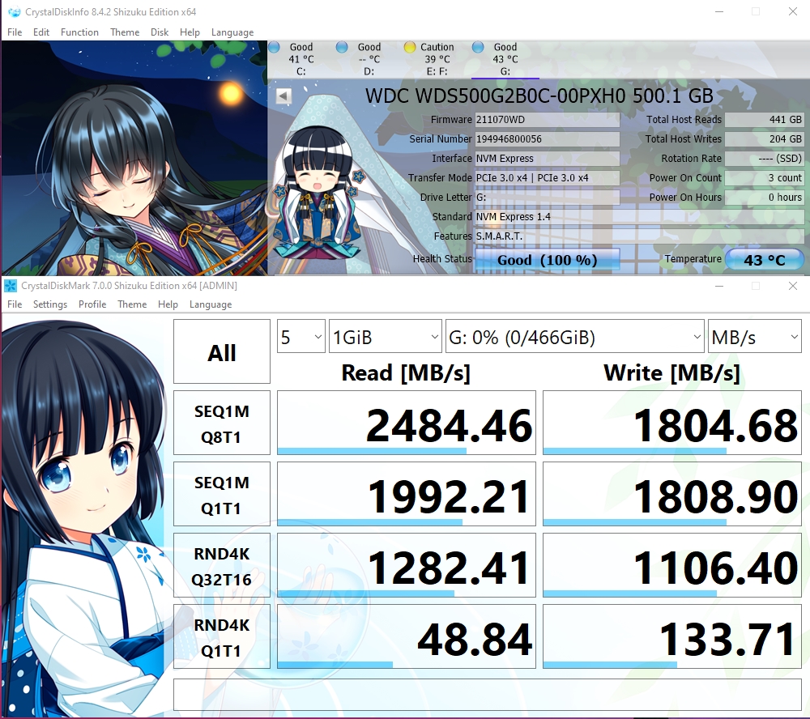
Task: Click the SEQ1M Q1T1 read result 1992.21
Action: (407, 494)
